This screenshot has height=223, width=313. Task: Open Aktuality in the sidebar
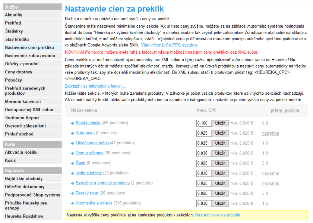coord(32,15)
